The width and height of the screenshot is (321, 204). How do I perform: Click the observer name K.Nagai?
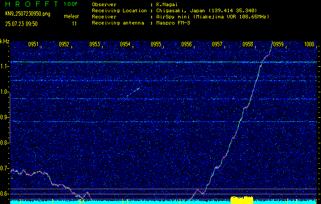(x=167, y=5)
